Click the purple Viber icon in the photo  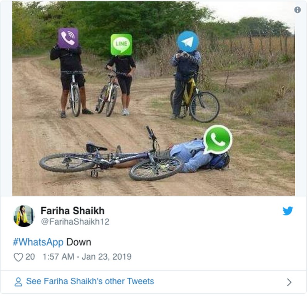point(68,38)
